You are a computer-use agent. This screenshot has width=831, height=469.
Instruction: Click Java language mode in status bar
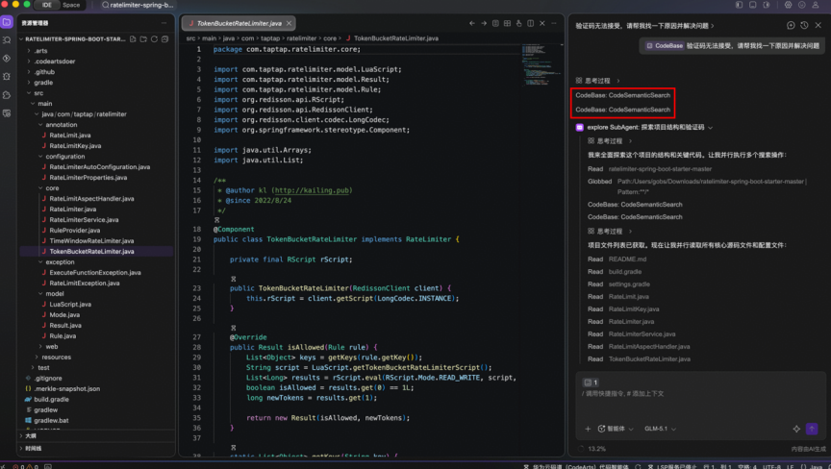tap(812, 466)
